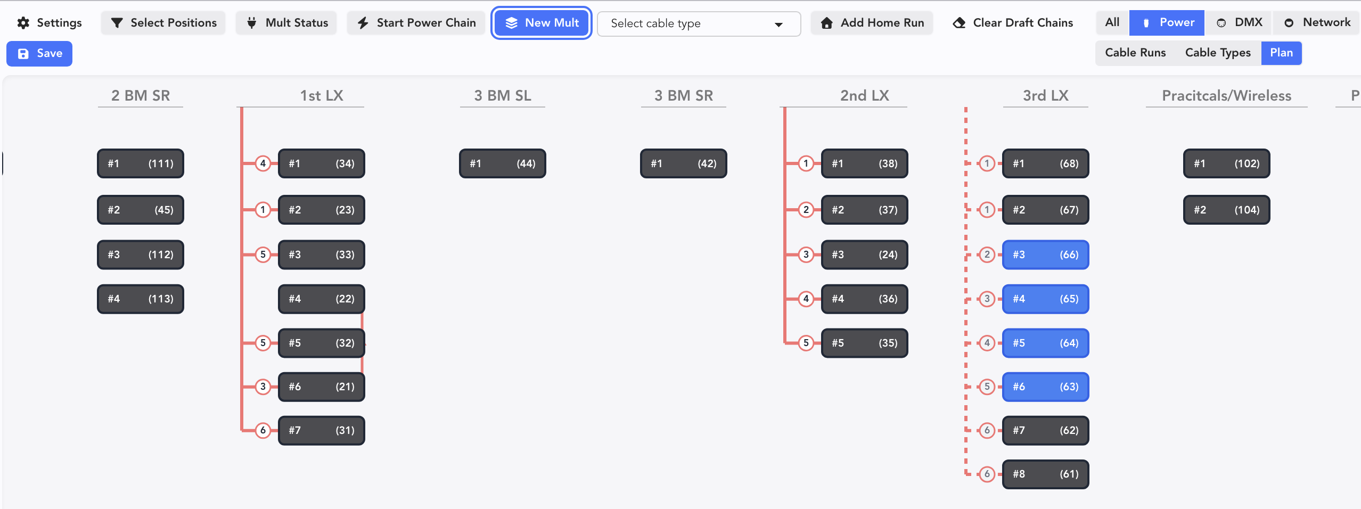This screenshot has width=1361, height=509.
Task: Click the Start Power Chain lightning icon
Action: pyautogui.click(x=363, y=23)
